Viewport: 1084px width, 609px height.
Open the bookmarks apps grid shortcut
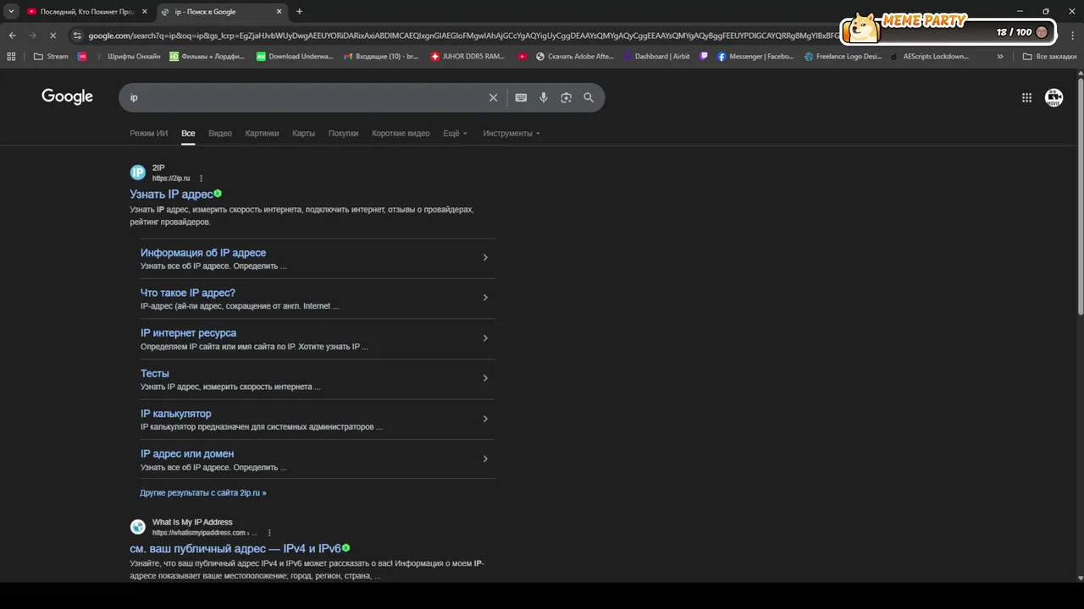(x=11, y=57)
